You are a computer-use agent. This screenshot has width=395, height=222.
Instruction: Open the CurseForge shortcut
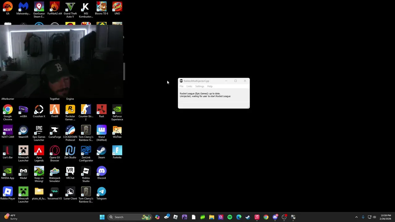click(x=55, y=132)
